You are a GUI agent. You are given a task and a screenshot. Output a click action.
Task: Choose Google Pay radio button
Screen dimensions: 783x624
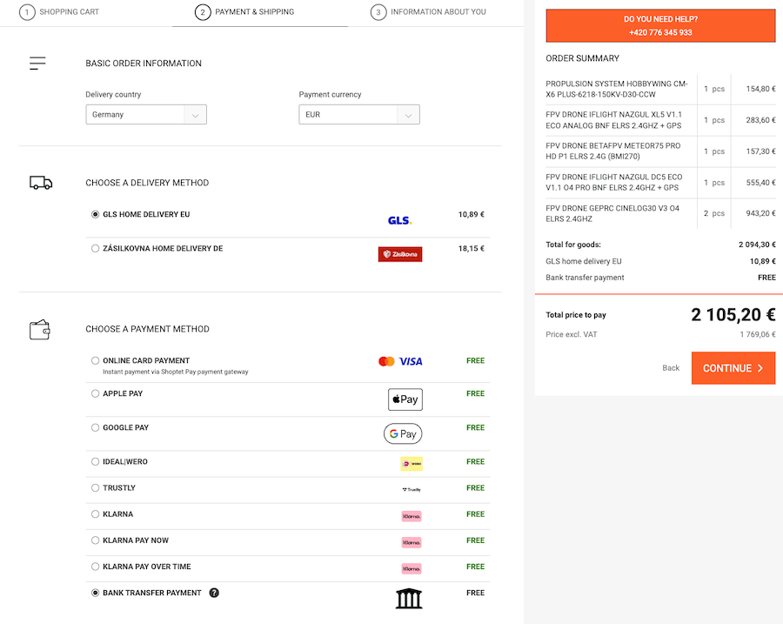(96, 427)
